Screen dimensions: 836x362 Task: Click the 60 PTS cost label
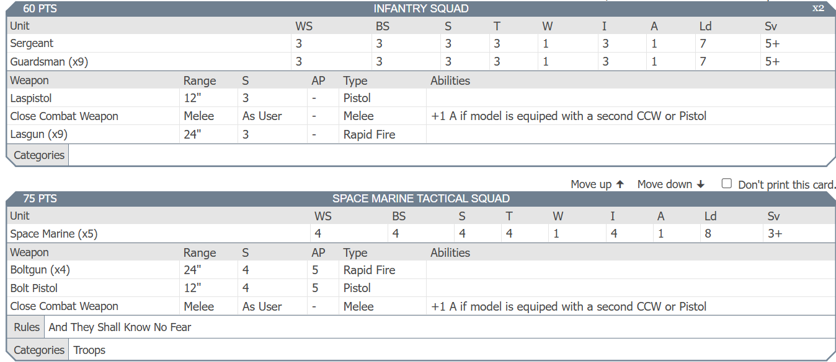[40, 9]
